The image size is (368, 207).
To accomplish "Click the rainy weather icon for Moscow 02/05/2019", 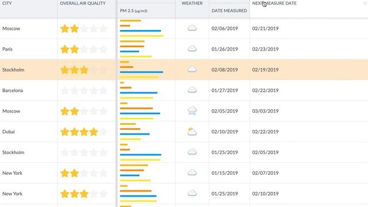I will 192,110.
